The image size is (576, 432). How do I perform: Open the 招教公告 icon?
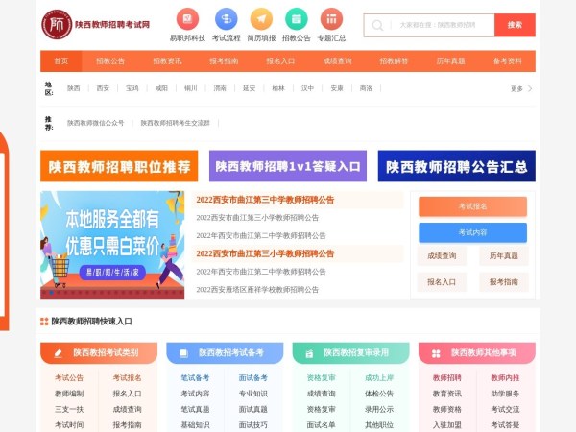click(297, 19)
